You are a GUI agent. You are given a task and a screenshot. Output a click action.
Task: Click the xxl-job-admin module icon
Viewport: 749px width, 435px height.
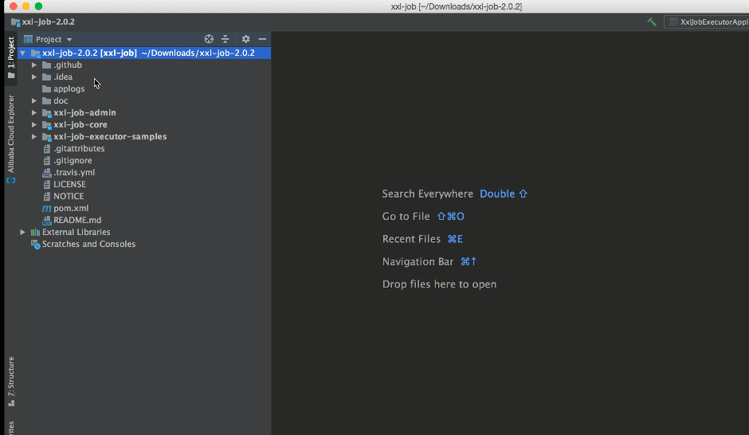point(47,113)
